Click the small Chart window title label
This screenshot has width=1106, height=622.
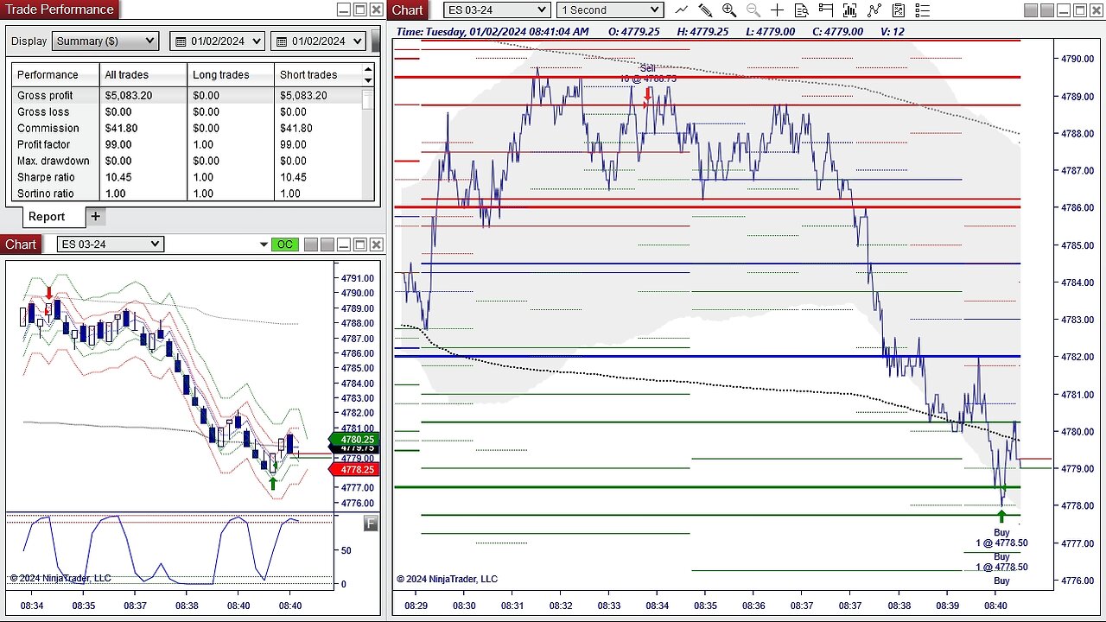pyautogui.click(x=21, y=244)
